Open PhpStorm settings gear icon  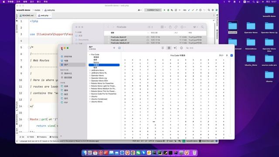(213, 10)
